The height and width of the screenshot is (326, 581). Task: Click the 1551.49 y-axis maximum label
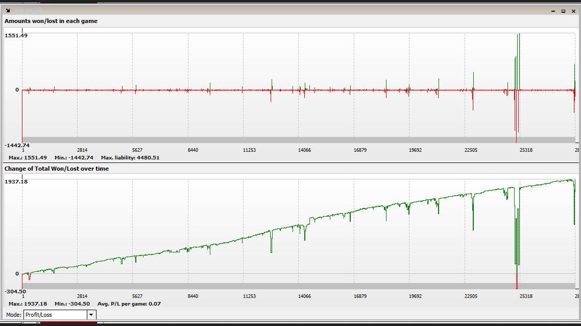click(x=16, y=35)
